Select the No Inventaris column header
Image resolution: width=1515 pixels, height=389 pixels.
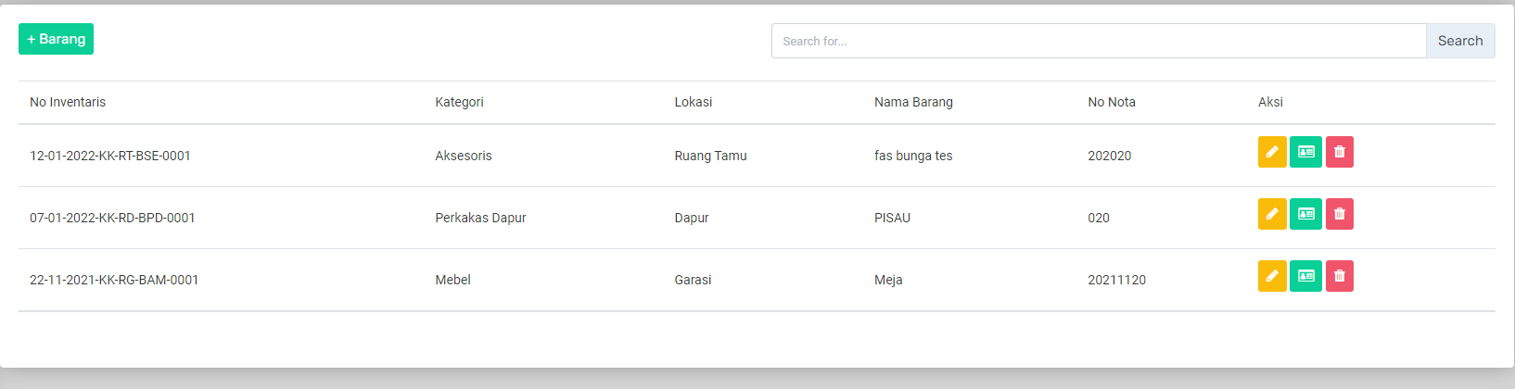68,102
